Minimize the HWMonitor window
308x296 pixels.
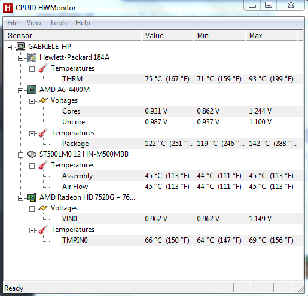[252, 5]
